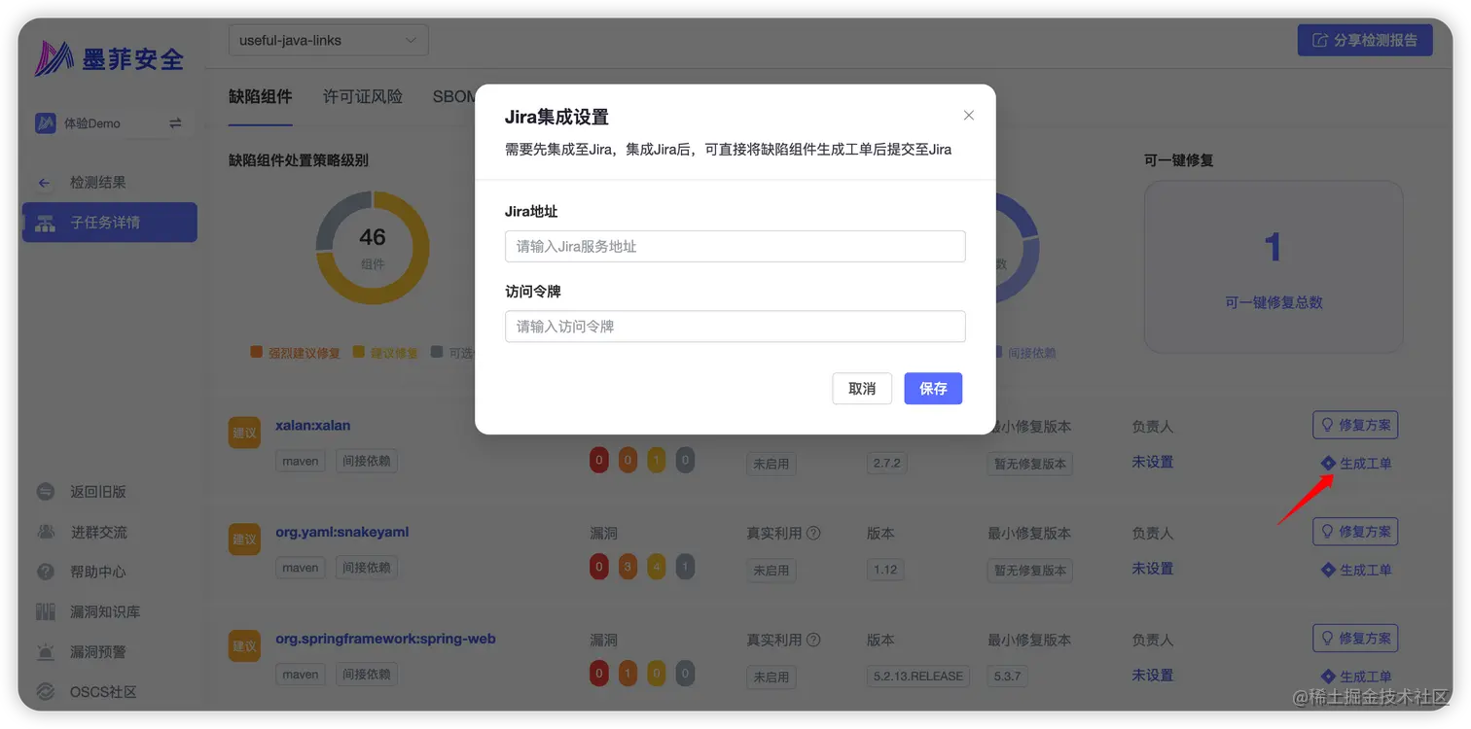Click the 进群交流 sidebar icon
Image resolution: width=1471 pixels, height=729 pixels.
tap(46, 532)
